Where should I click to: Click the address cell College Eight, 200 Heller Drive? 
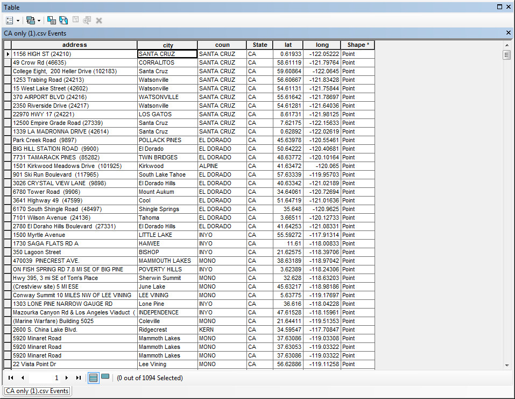(x=74, y=71)
